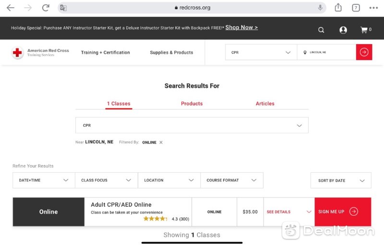Click LINCOLN, NE near location text
384x246 pixels.
tap(99, 142)
